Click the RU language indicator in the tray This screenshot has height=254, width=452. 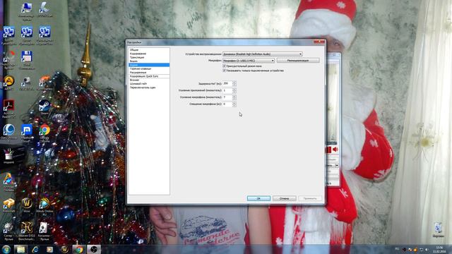pyautogui.click(x=397, y=249)
